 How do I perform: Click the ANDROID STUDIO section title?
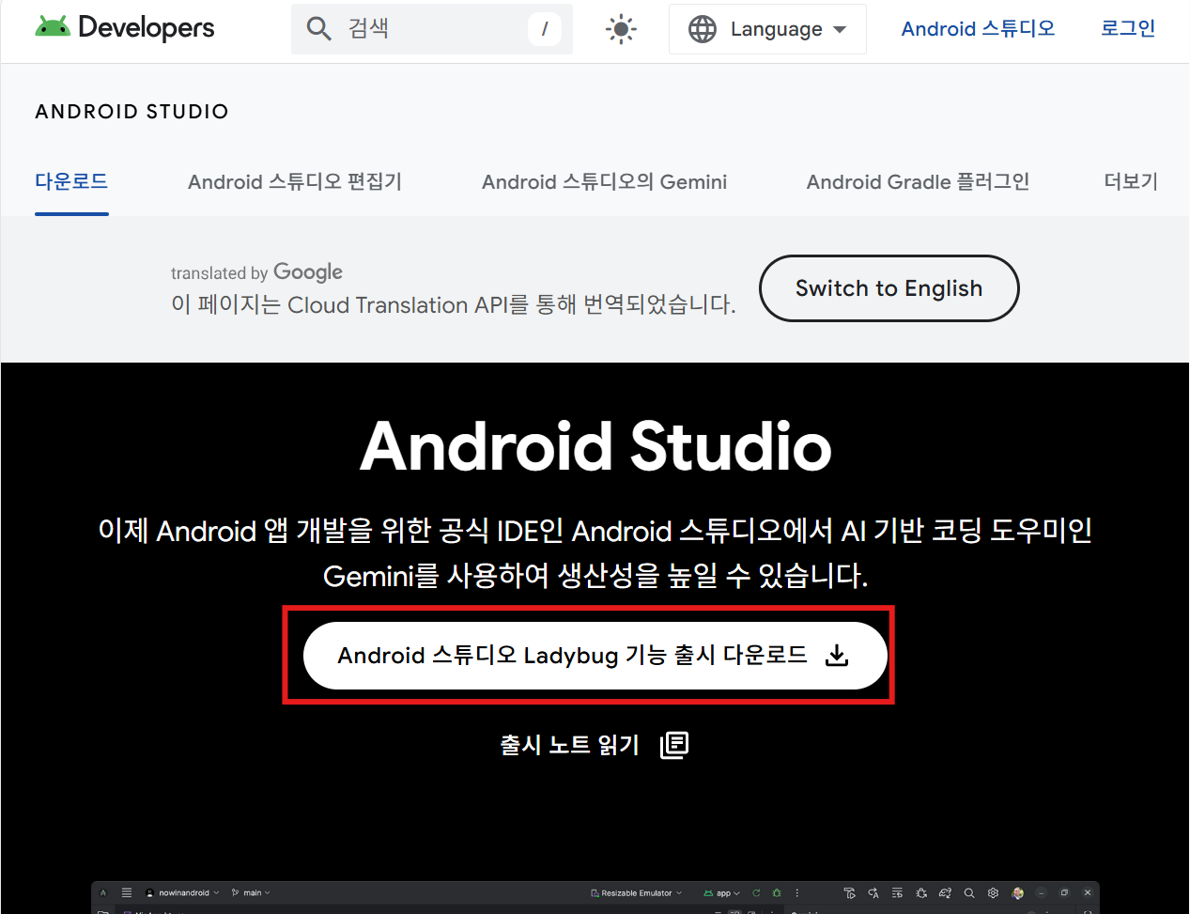pyautogui.click(x=131, y=112)
